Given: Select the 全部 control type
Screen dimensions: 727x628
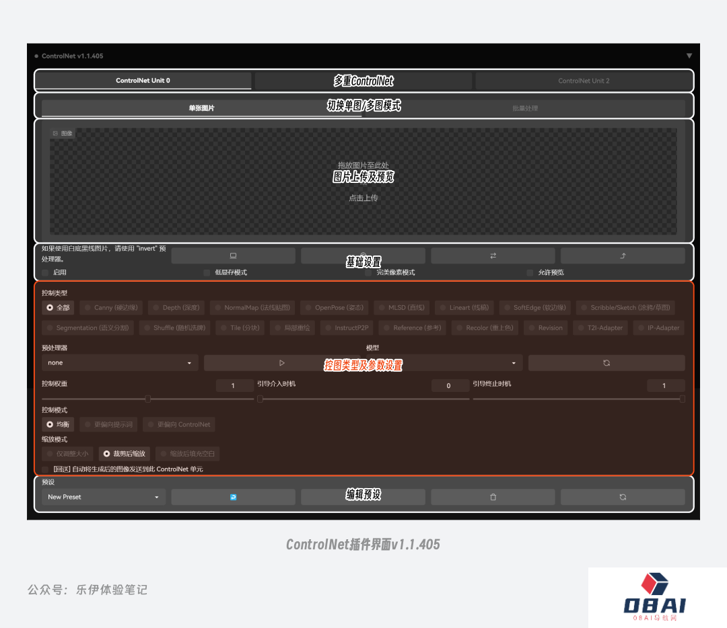Looking at the screenshot, I should [58, 307].
